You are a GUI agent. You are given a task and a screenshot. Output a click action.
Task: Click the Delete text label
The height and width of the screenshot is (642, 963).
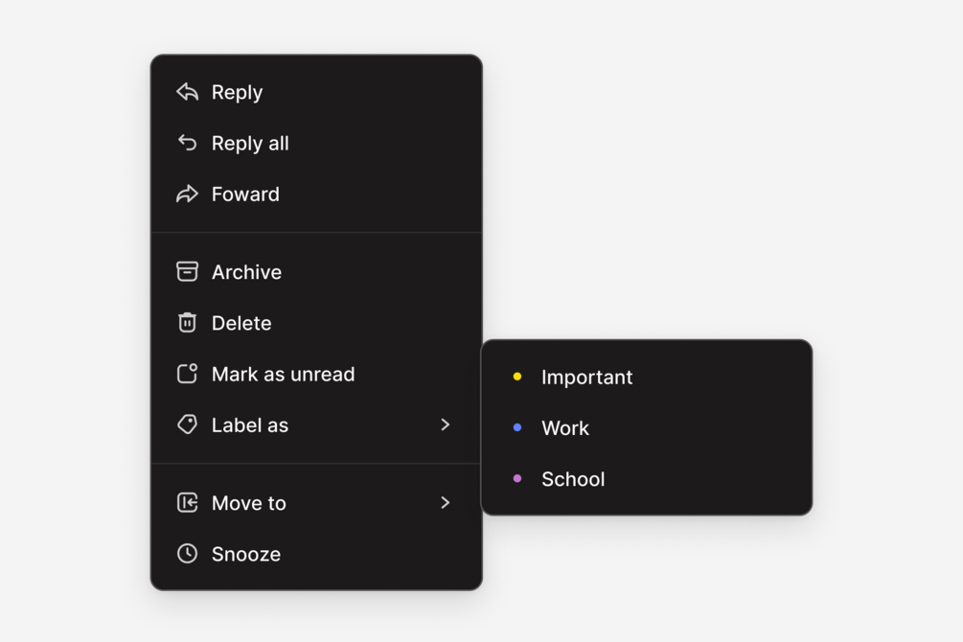tap(241, 323)
